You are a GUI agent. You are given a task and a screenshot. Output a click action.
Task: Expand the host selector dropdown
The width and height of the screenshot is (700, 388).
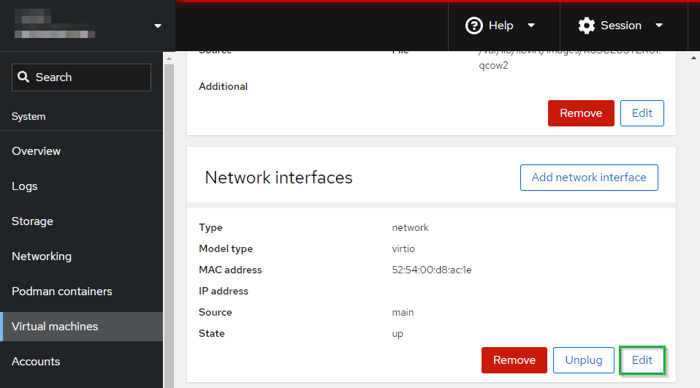tap(157, 26)
